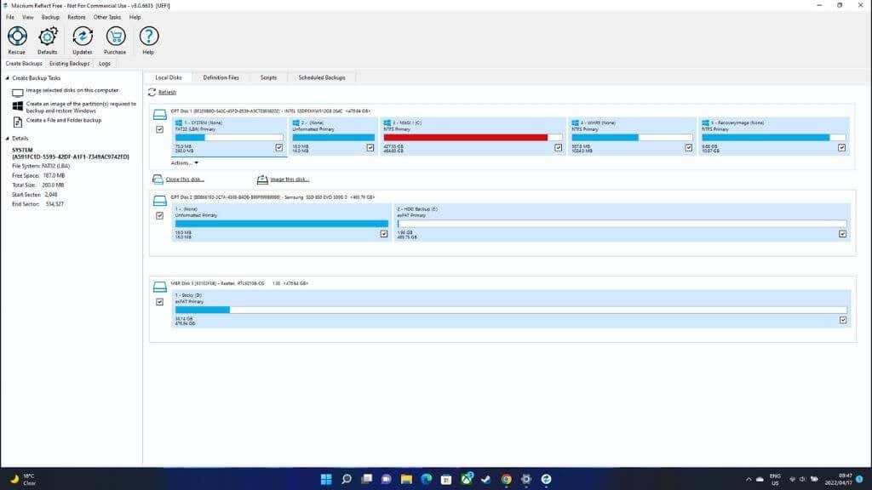Uncheck the Sticky (D:) partition checkbox
Image resolution: width=872 pixels, height=490 pixels.
(x=844, y=321)
